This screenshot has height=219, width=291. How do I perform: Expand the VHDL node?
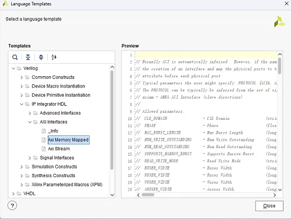point(13,194)
